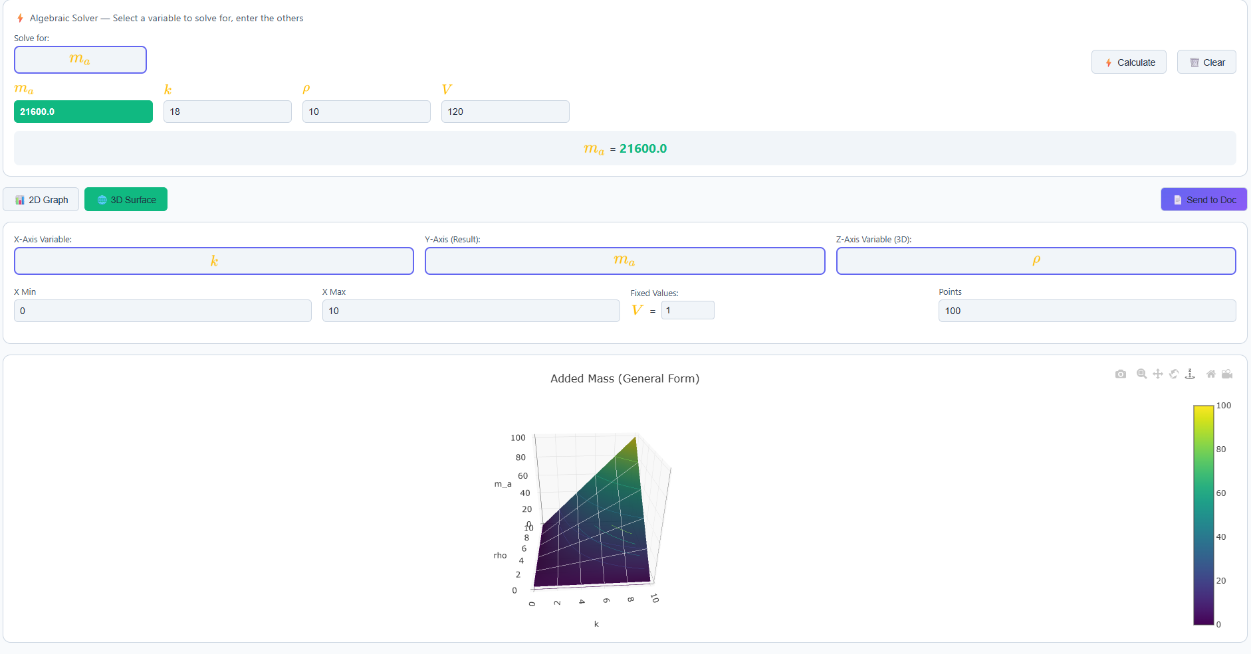Click the fixed value V input field
The height and width of the screenshot is (654, 1251).
[688, 310]
